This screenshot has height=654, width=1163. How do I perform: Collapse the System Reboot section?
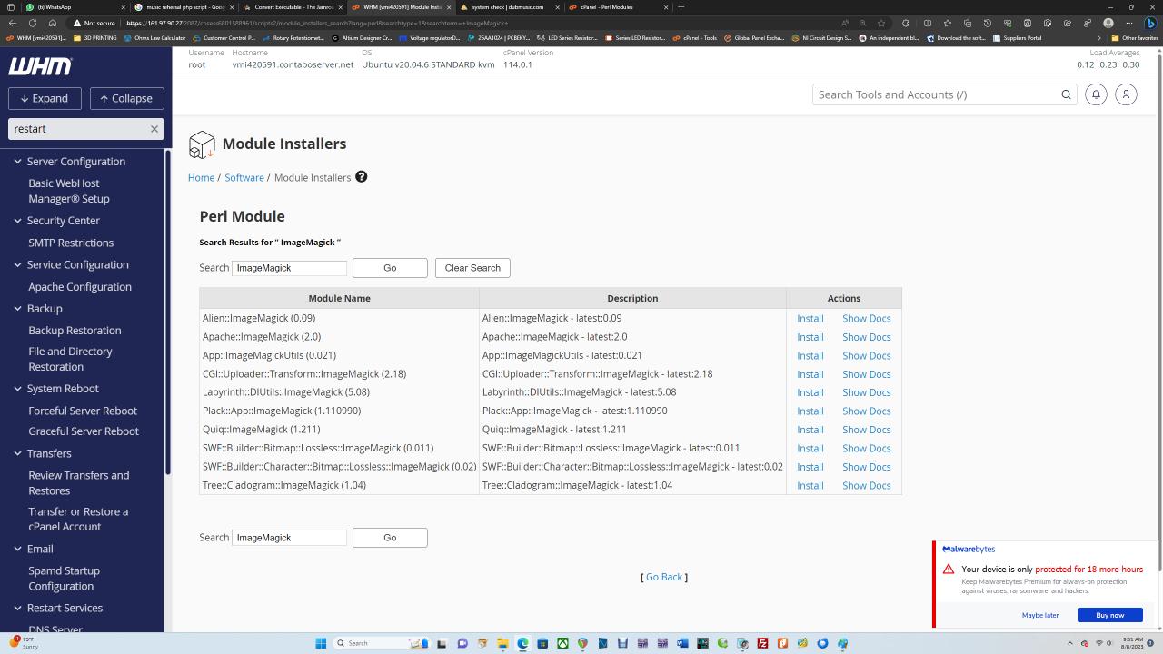pos(17,389)
